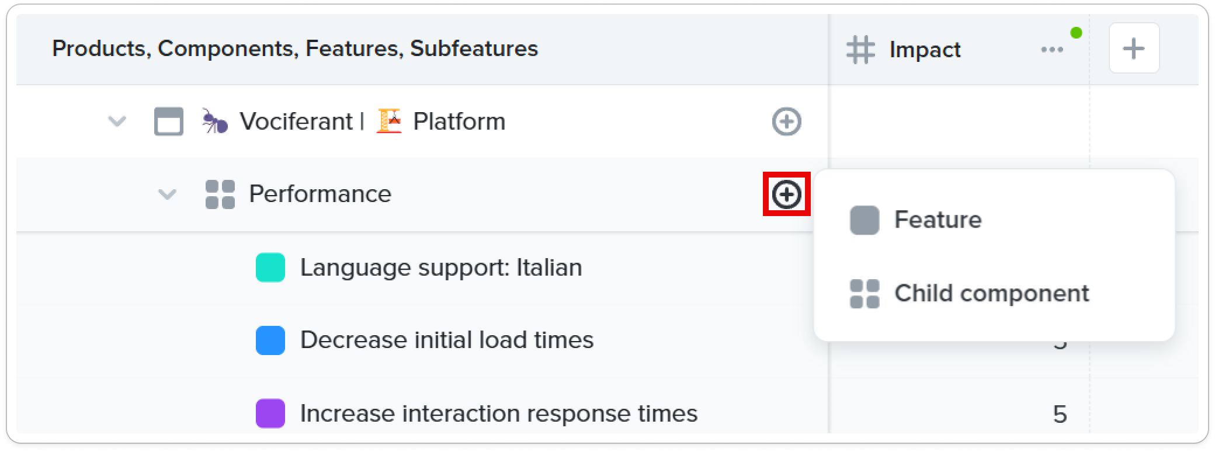
Task: Click the Impact hash number icon
Action: [860, 50]
